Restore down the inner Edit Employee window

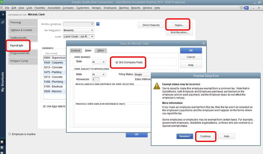259,8
